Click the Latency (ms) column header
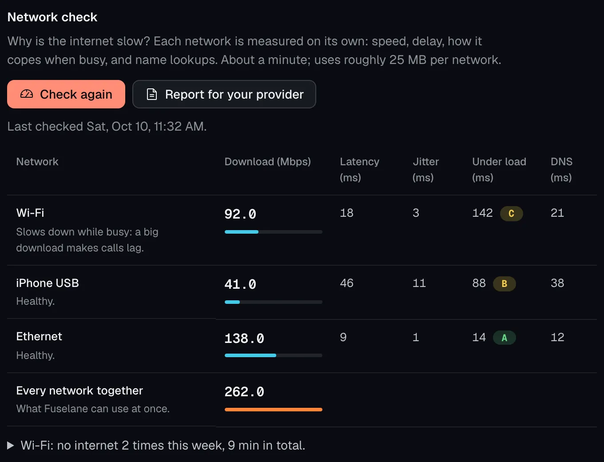Image resolution: width=604 pixels, height=462 pixels. click(x=359, y=169)
